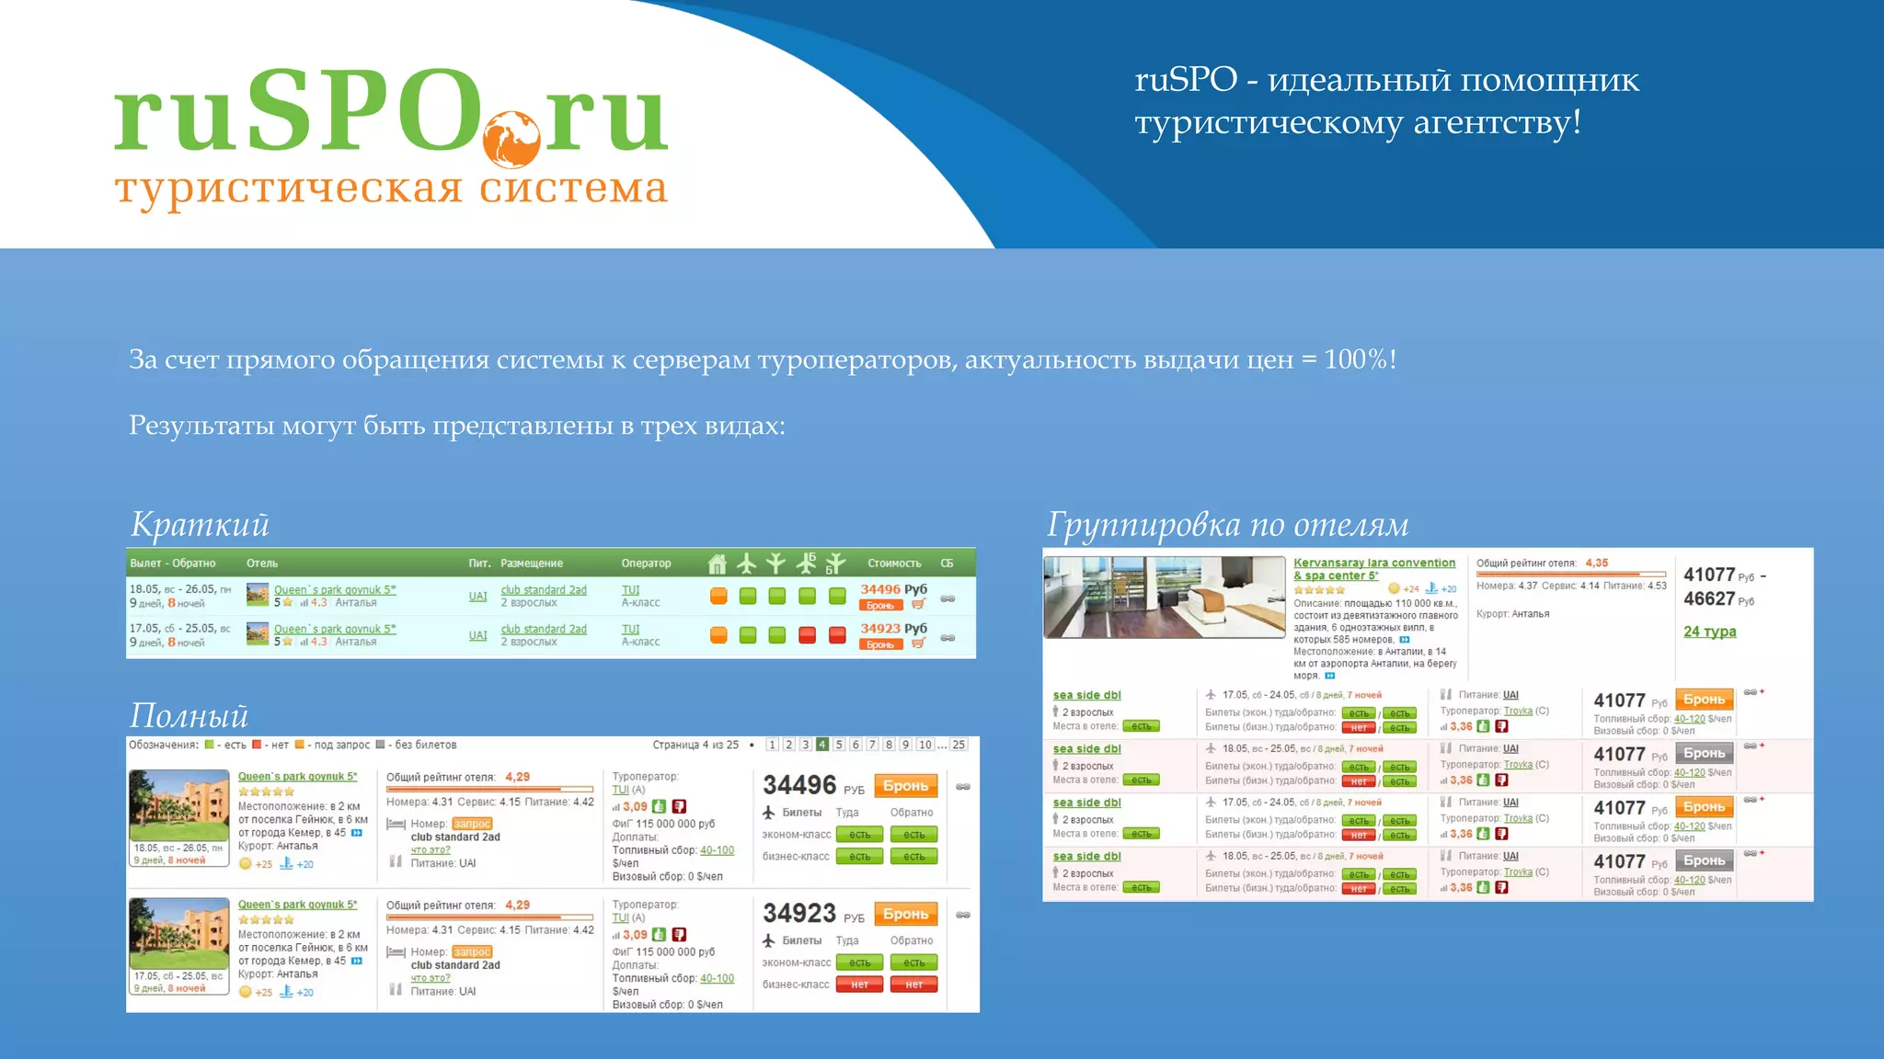This screenshot has width=1884, height=1059.
Task: Click the red "нет" business-class Туда button
Action: coord(859,985)
